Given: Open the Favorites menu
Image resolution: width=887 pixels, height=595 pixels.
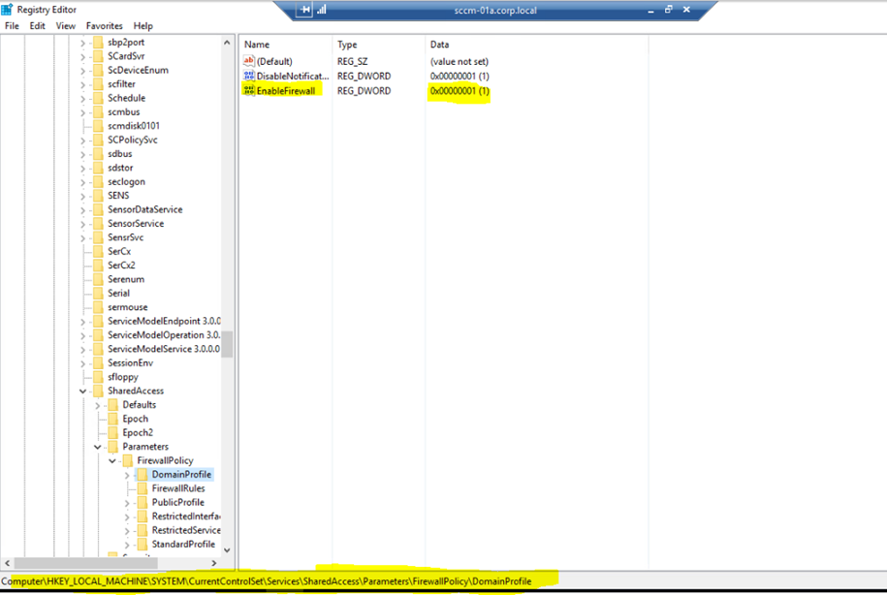Looking at the screenshot, I should click(x=104, y=26).
